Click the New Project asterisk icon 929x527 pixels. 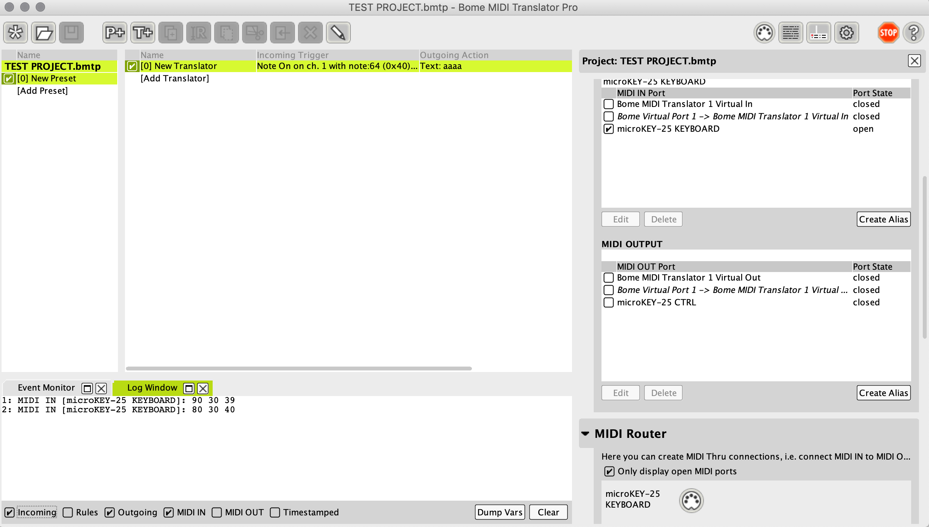click(16, 33)
